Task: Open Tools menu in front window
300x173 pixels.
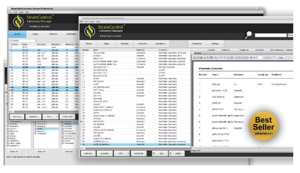Action: (87, 22)
